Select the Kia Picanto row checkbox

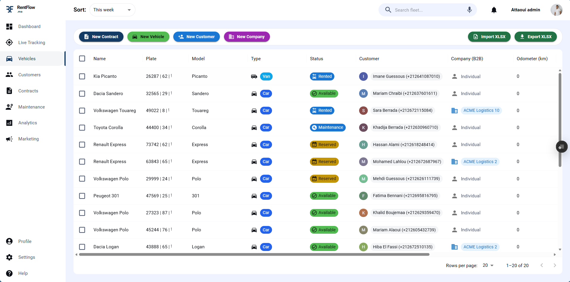[x=82, y=76]
